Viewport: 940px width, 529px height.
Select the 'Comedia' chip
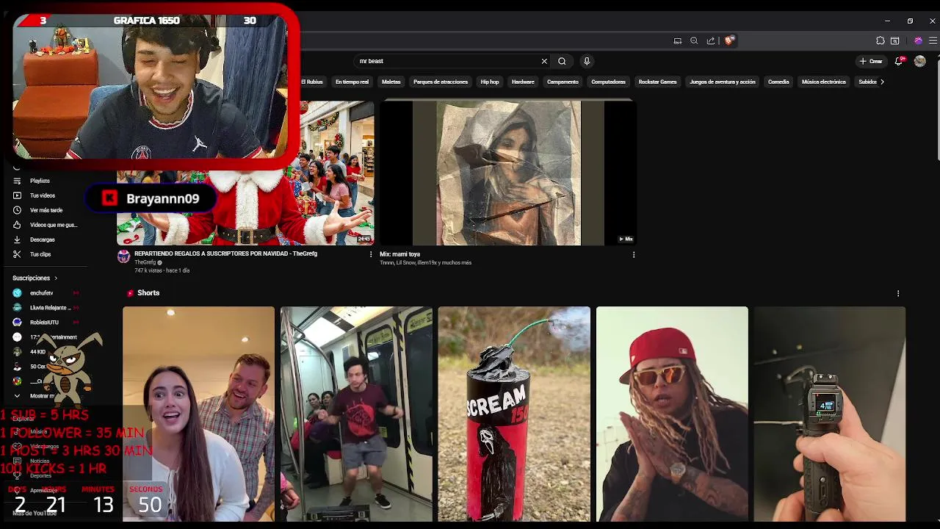click(778, 82)
